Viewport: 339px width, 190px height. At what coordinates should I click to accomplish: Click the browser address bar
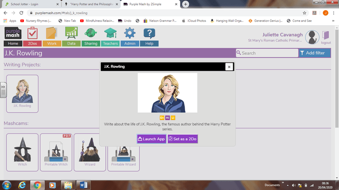pyautogui.click(x=166, y=13)
